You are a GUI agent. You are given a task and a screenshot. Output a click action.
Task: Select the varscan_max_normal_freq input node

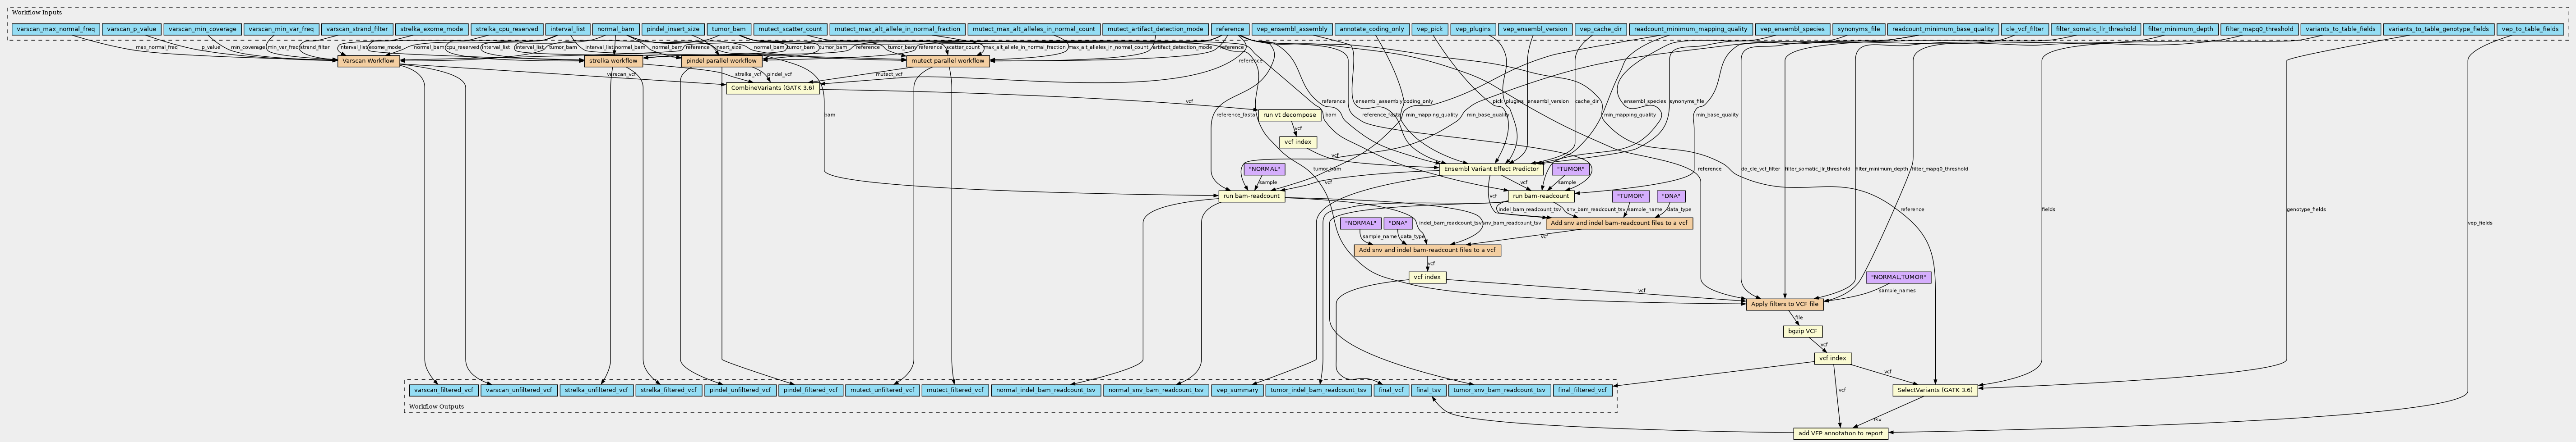tap(56, 30)
